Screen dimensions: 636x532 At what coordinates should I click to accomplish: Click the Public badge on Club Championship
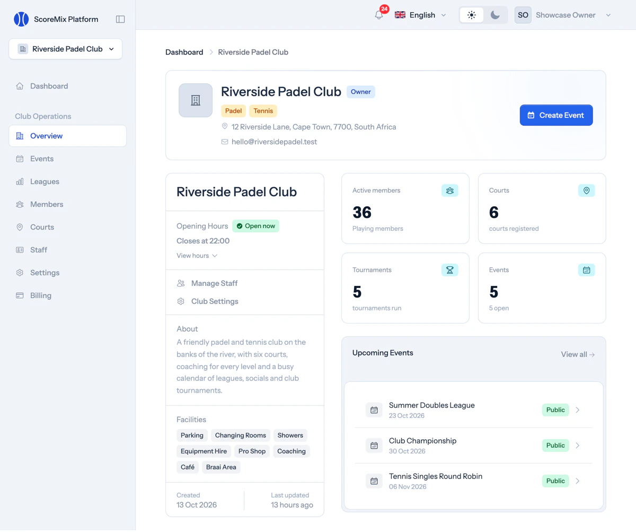coord(555,446)
